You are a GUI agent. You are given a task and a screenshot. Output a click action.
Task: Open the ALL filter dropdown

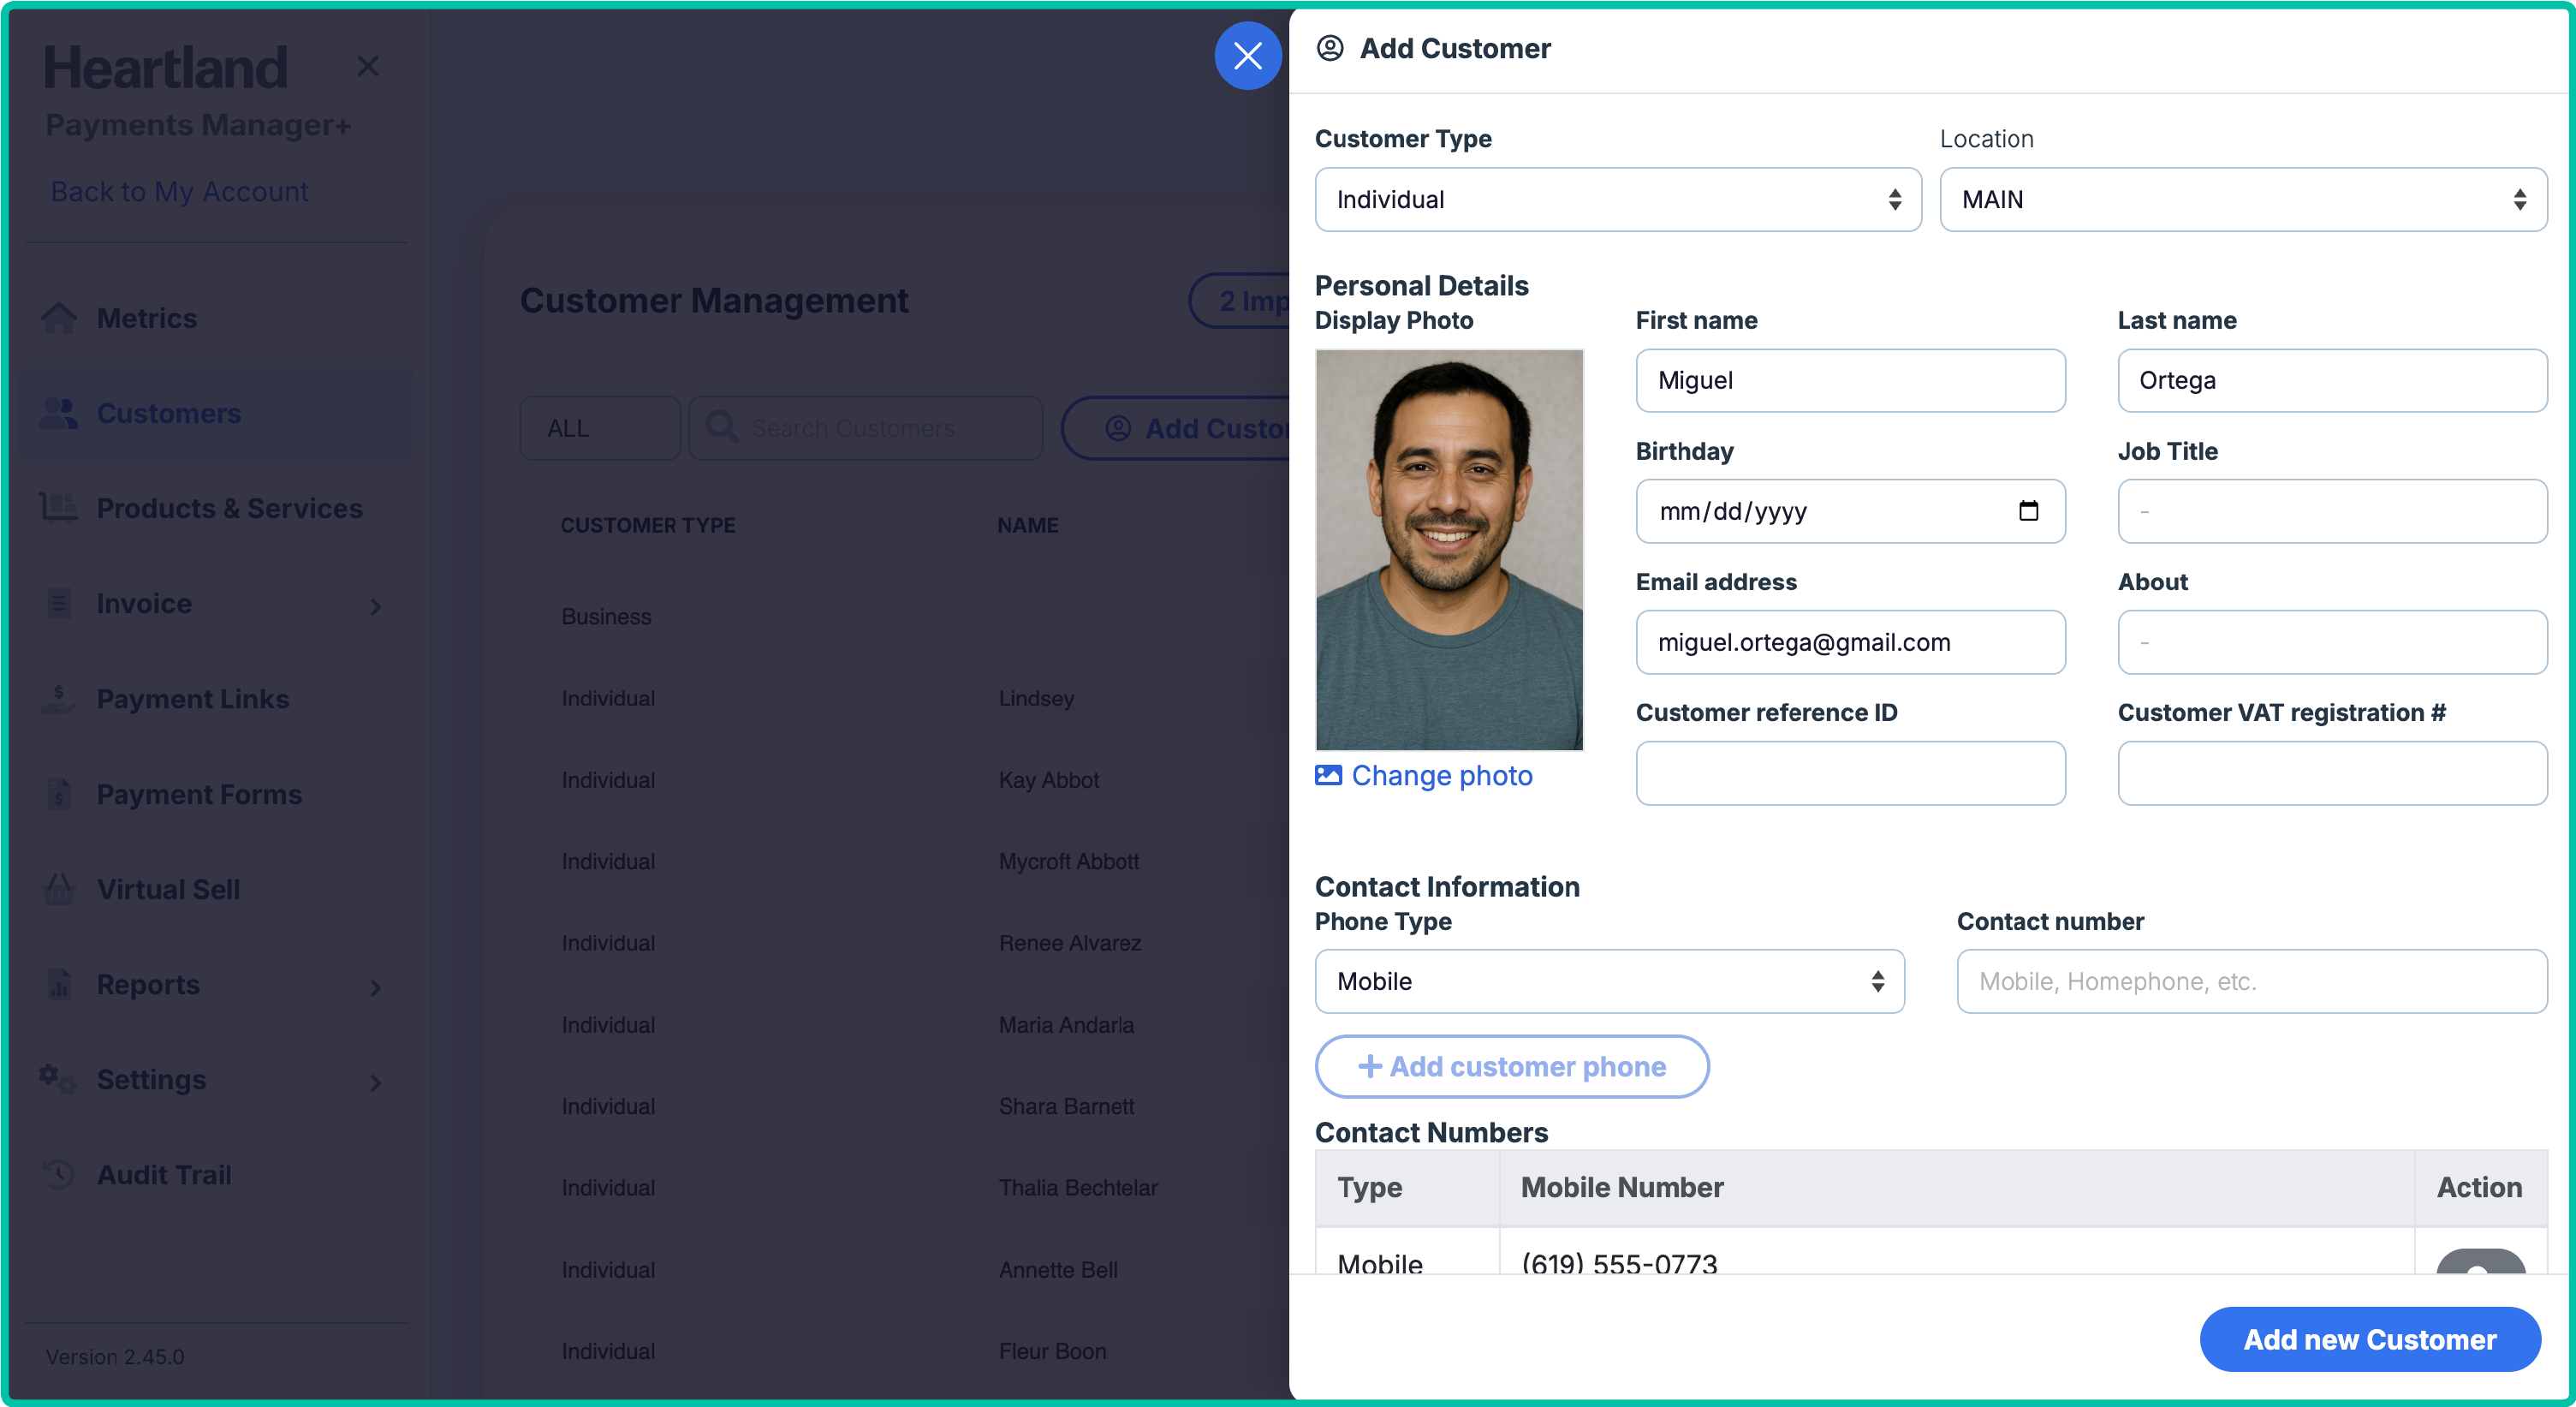(600, 428)
